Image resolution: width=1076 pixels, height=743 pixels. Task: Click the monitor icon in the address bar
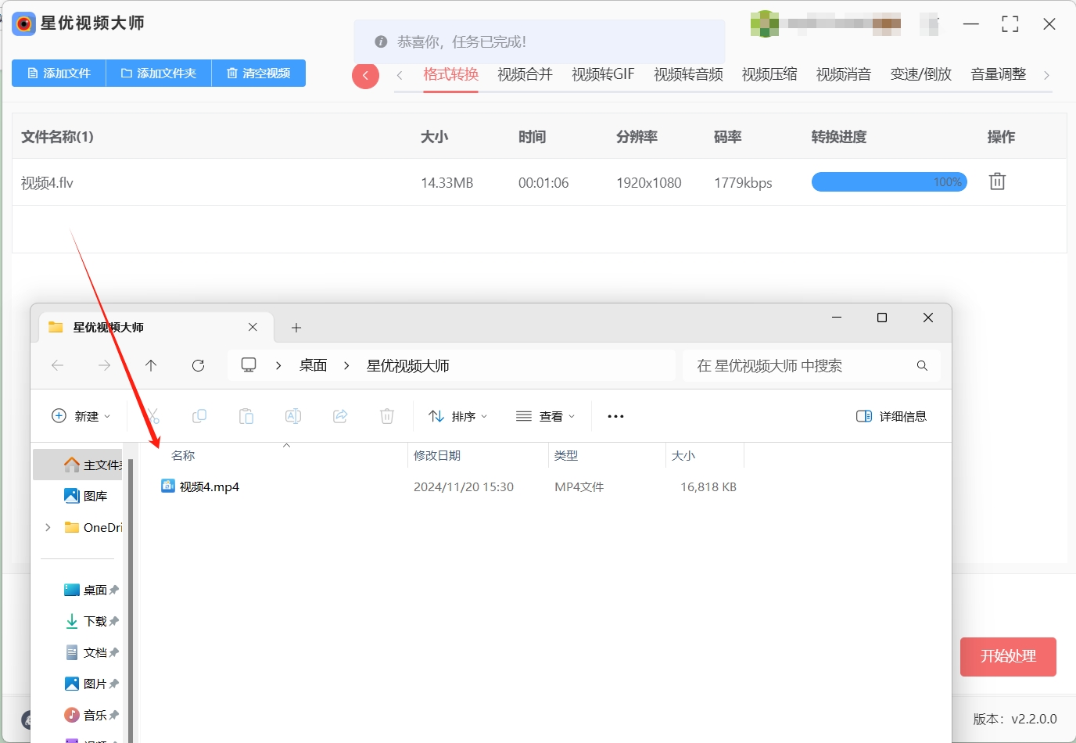pos(249,365)
